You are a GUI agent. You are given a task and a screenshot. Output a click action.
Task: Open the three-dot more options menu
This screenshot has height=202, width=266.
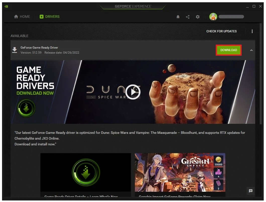252,31
